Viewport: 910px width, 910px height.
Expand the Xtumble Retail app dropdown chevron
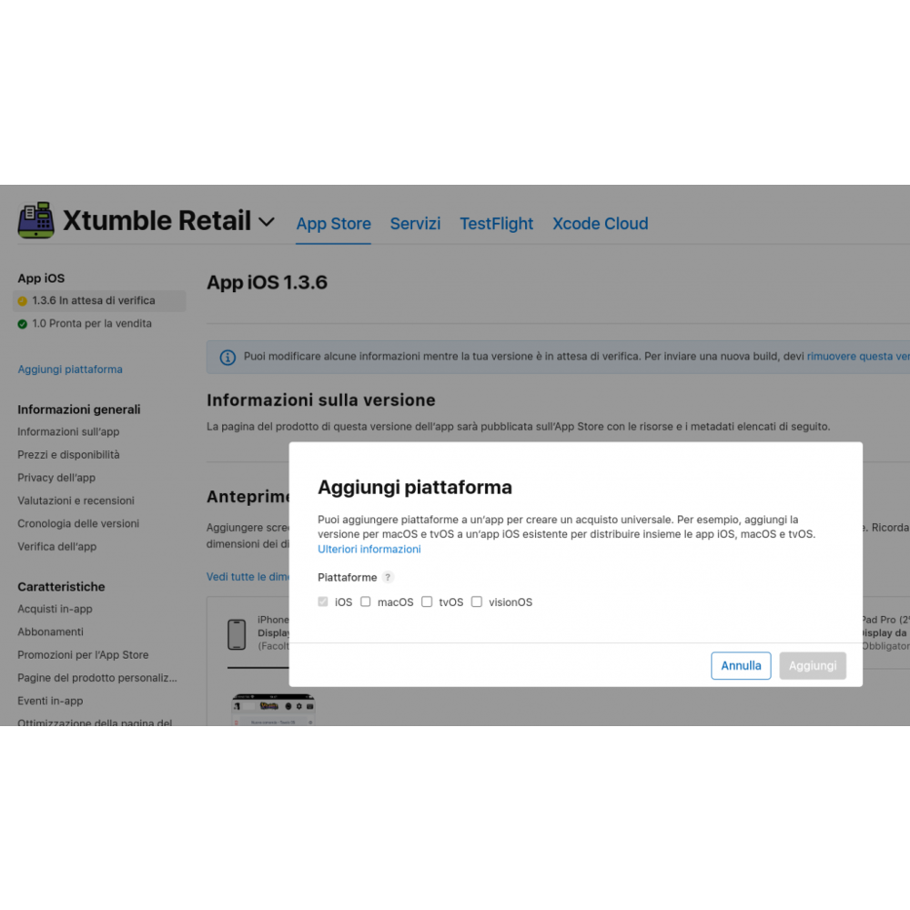pos(267,222)
